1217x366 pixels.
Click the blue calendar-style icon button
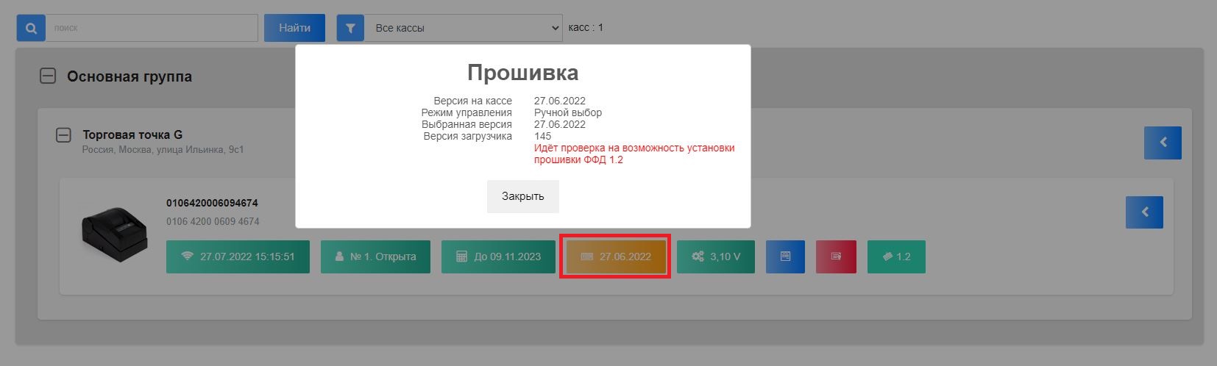click(785, 256)
